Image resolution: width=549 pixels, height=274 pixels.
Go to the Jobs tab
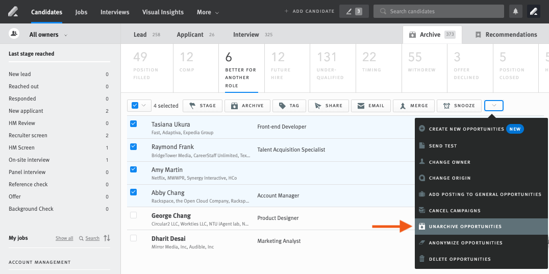tap(81, 12)
